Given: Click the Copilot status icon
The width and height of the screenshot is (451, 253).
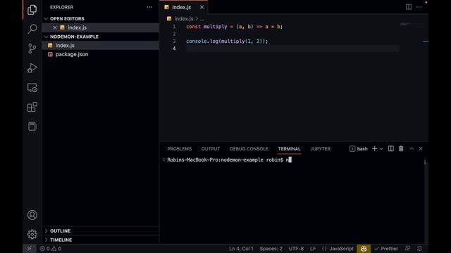Looking at the screenshot, I should [364, 248].
